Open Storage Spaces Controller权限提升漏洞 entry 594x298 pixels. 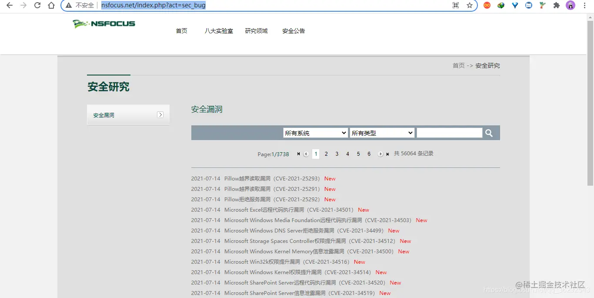[311, 241]
